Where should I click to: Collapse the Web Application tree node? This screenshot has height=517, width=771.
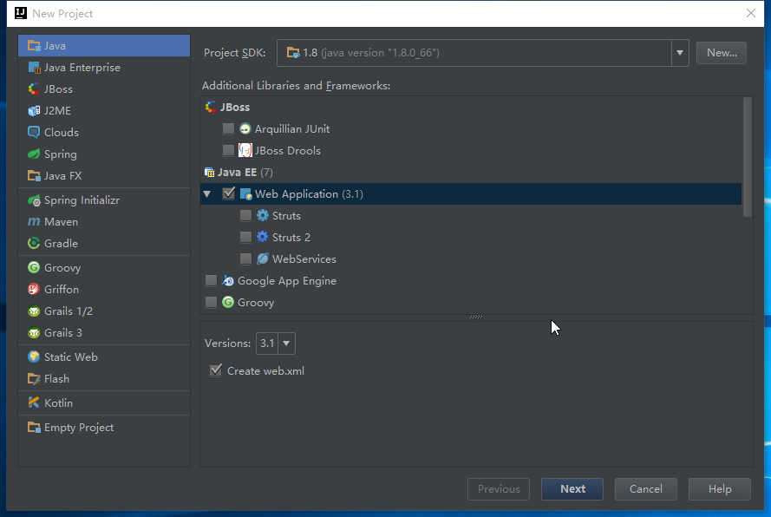click(x=207, y=194)
